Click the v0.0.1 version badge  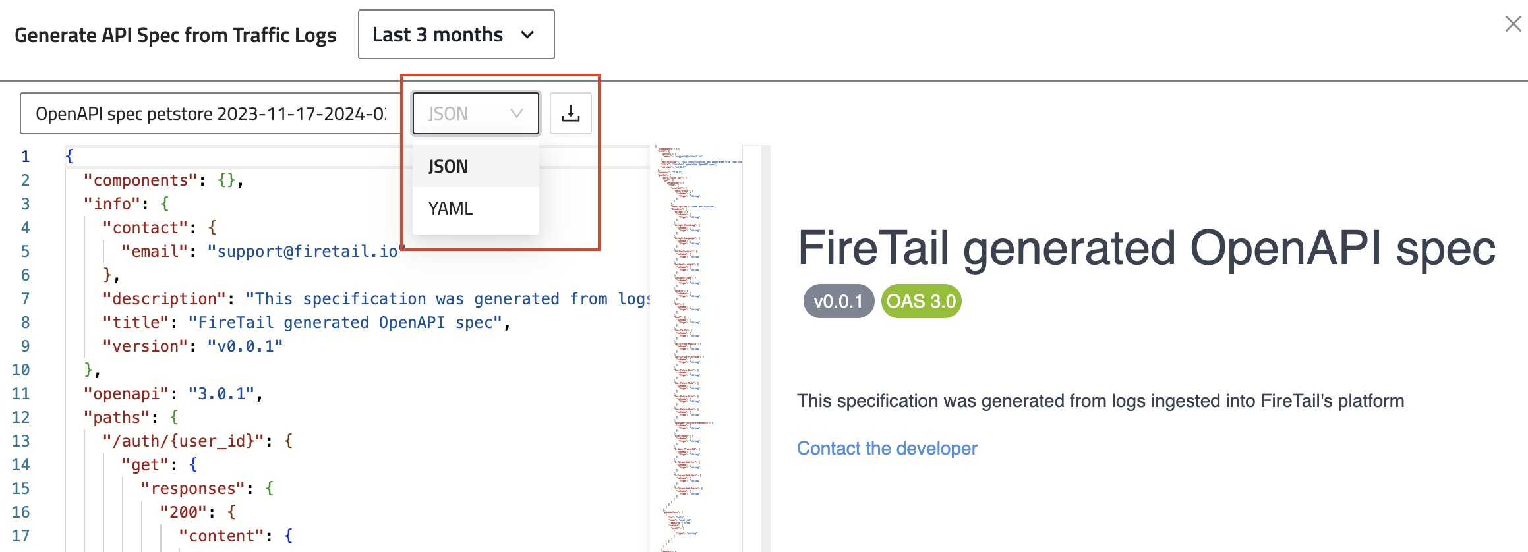(838, 302)
